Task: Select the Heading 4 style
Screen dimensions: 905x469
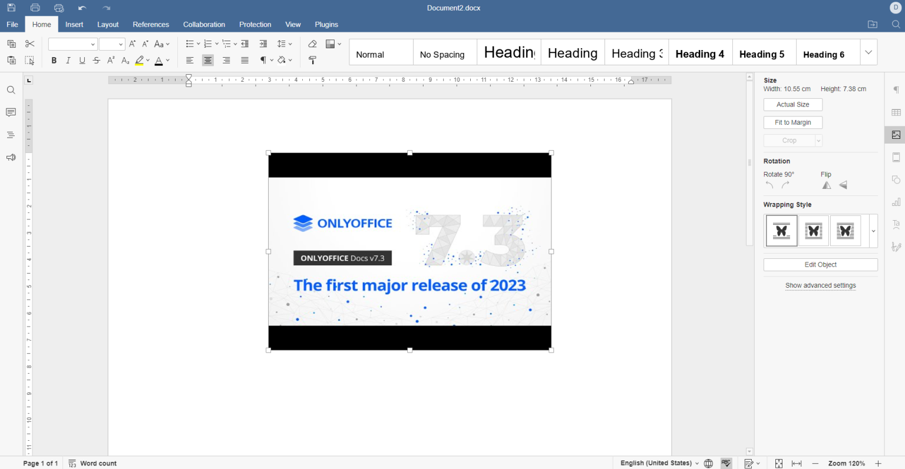Action: (x=700, y=54)
